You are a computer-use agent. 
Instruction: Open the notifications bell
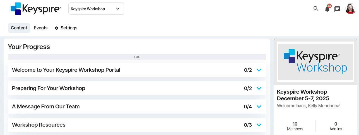327,9
